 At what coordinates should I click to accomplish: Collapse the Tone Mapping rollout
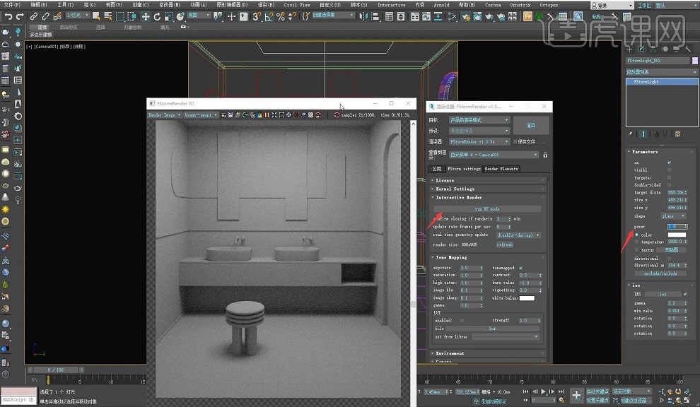tap(488, 257)
